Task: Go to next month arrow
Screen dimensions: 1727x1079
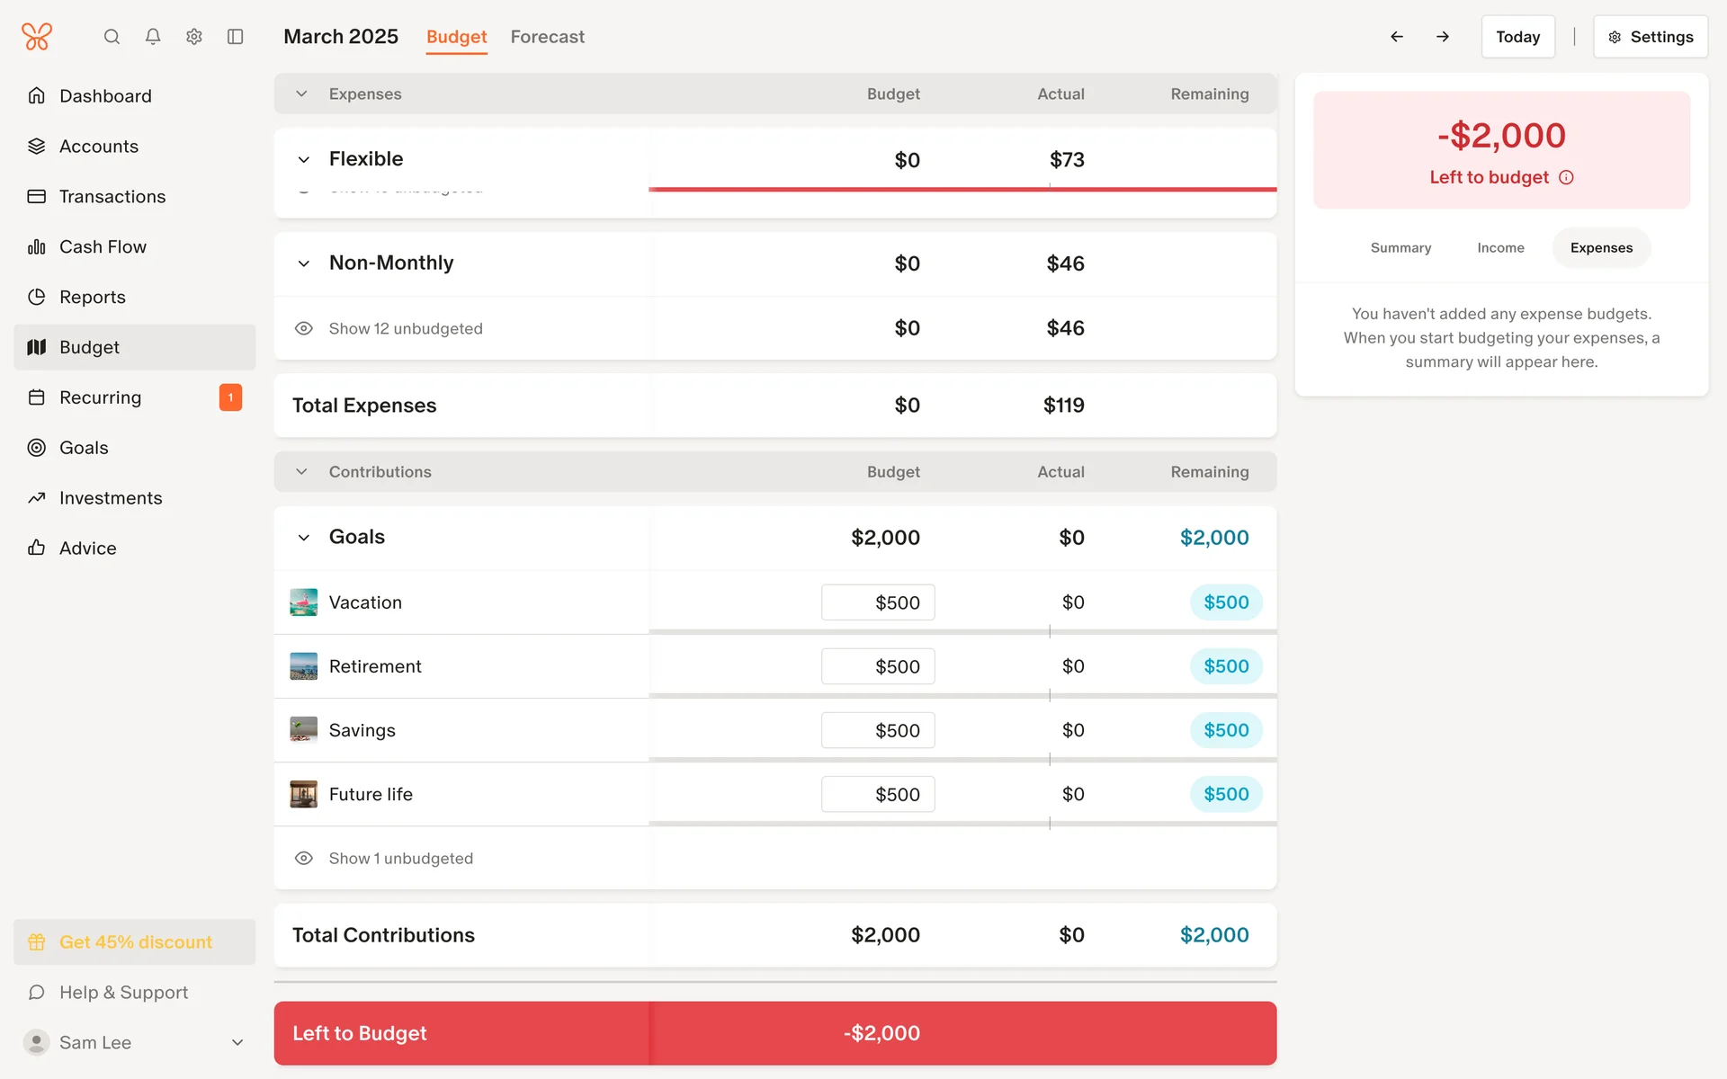Action: click(1443, 37)
